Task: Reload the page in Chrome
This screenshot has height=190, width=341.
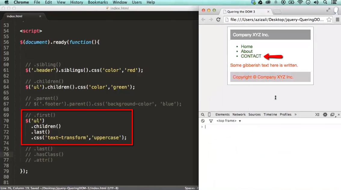Action: pyautogui.click(x=218, y=20)
